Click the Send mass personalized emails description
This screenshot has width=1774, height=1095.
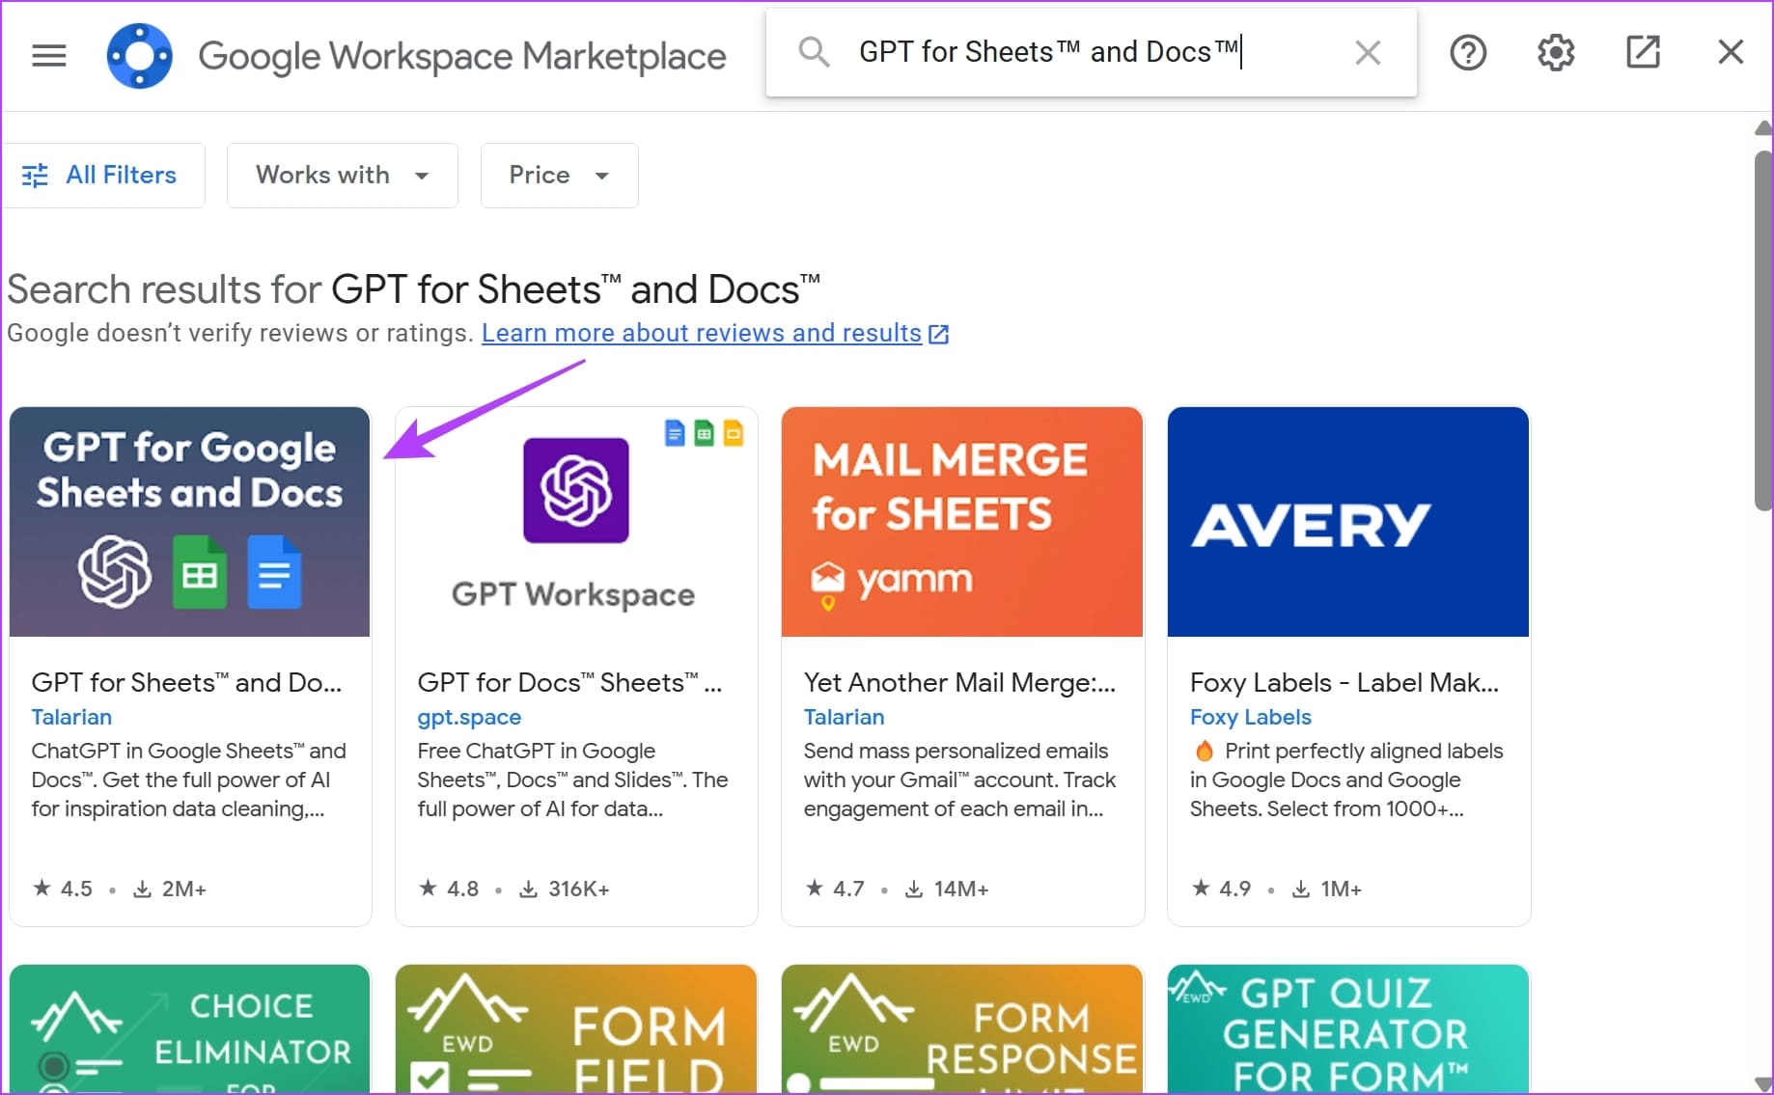pos(959,780)
